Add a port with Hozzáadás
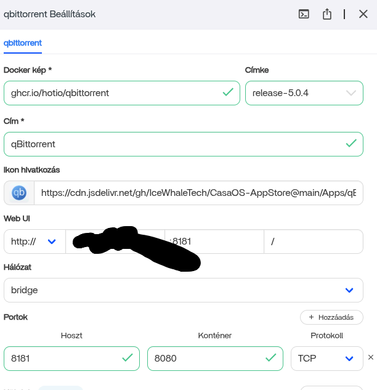The image size is (377, 390). (x=331, y=317)
